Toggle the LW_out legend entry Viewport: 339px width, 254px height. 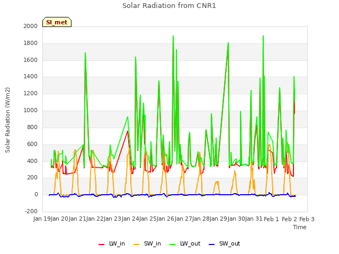point(185,243)
